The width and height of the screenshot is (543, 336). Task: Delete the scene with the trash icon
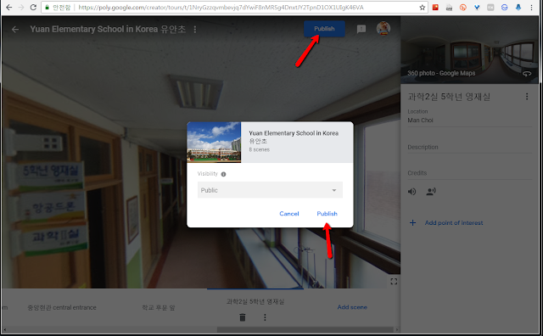click(x=243, y=317)
